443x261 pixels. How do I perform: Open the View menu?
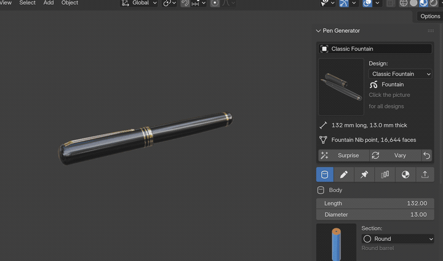(x=6, y=3)
